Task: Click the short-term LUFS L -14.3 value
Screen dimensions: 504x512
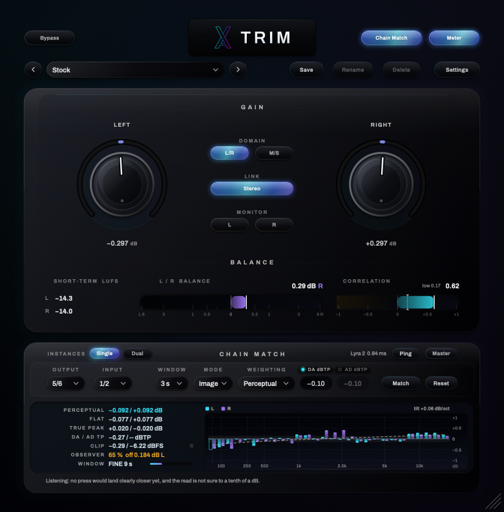Action: pyautogui.click(x=64, y=298)
